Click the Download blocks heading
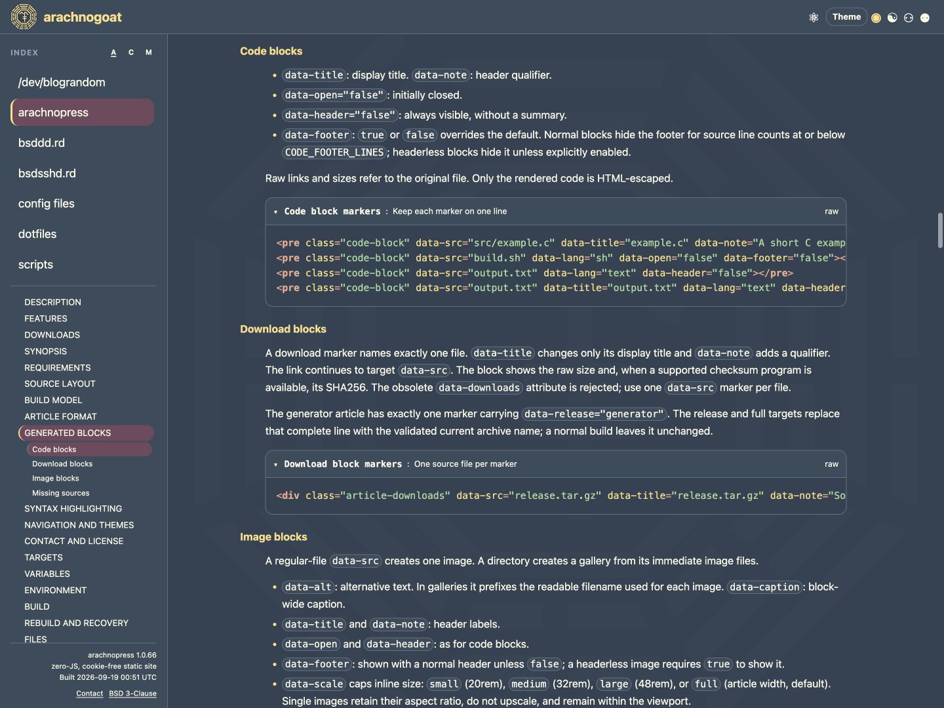Viewport: 944px width, 708px height. (283, 329)
